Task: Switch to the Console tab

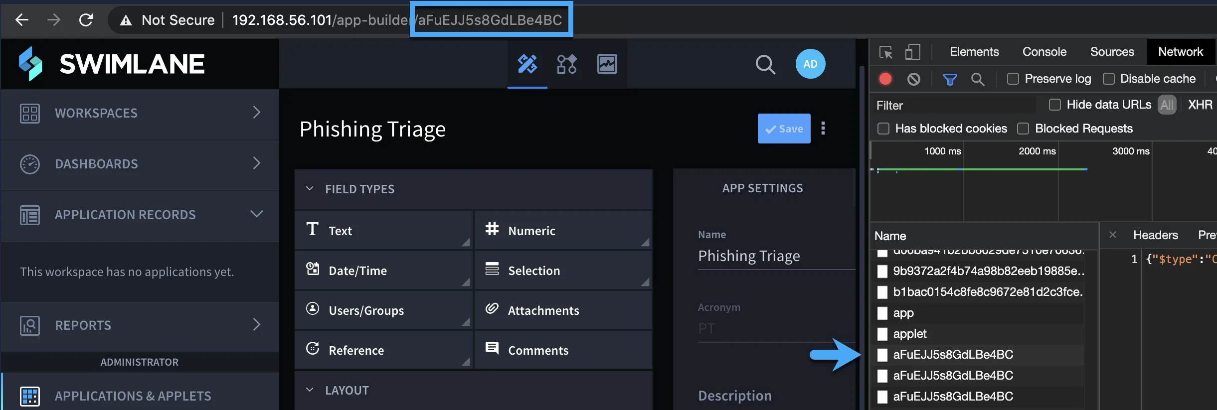Action: (1044, 52)
